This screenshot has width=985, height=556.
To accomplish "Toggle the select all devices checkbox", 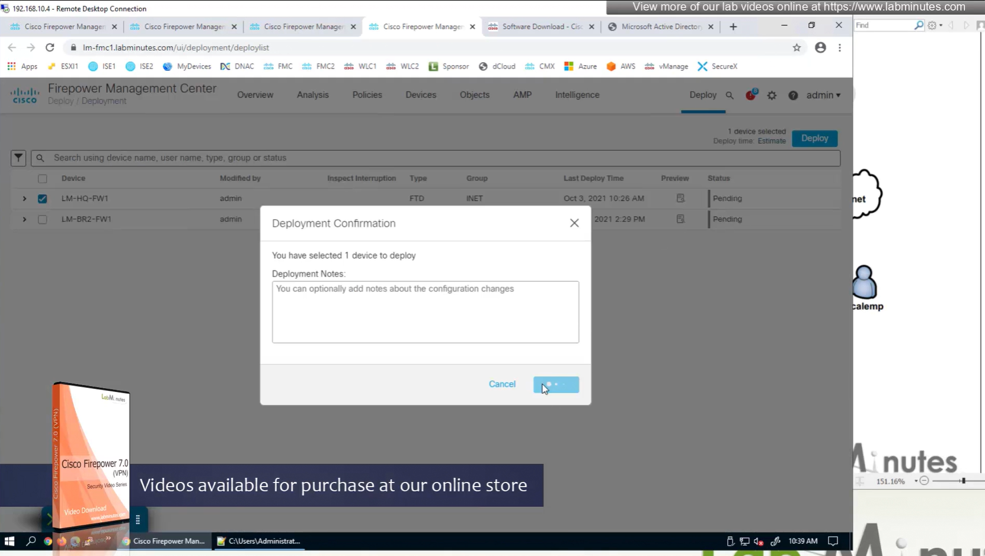I will (42, 178).
